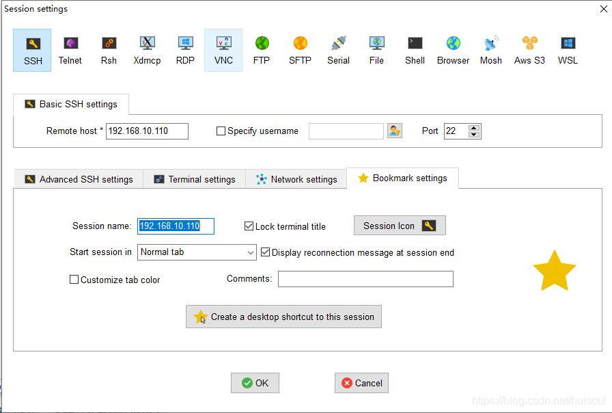Choose the Telnet session type
This screenshot has height=413, width=612.
(70, 50)
